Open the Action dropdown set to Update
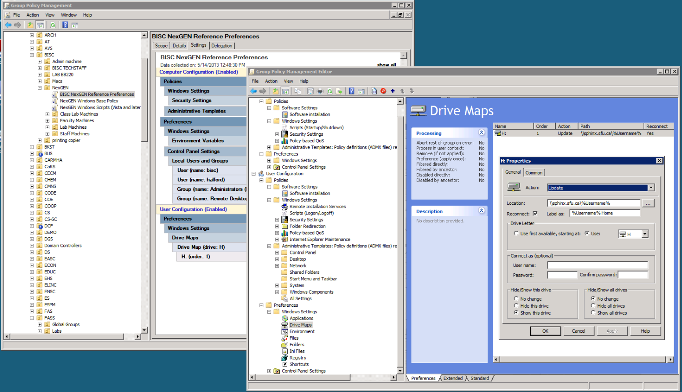 (651, 188)
